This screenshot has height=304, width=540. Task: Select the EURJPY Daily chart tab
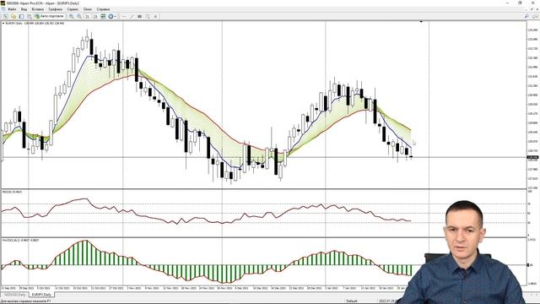coord(41,295)
